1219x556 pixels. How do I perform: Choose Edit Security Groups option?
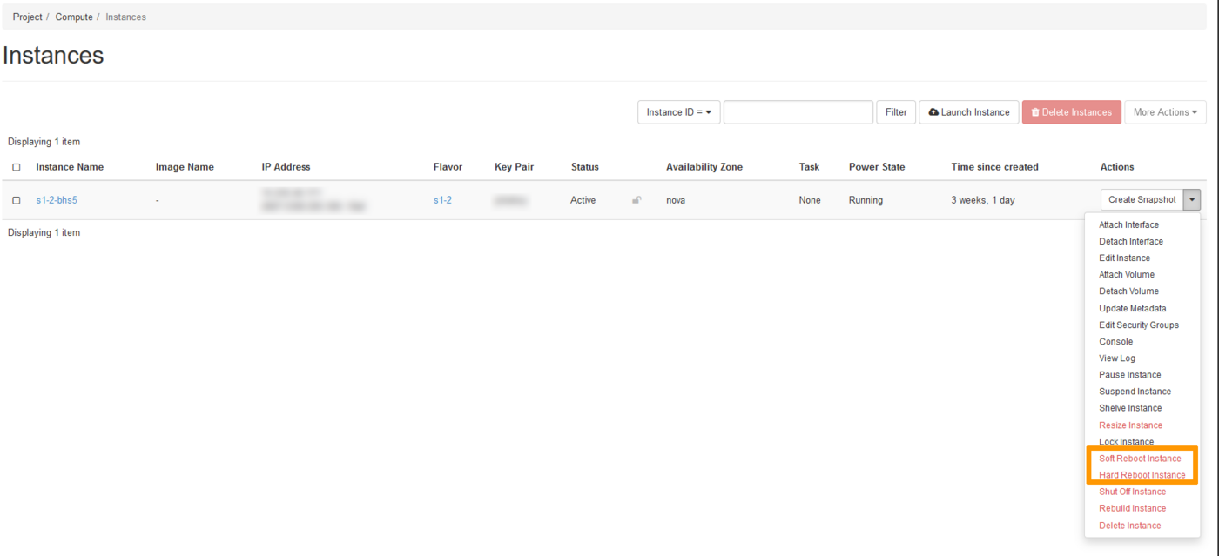pos(1138,325)
